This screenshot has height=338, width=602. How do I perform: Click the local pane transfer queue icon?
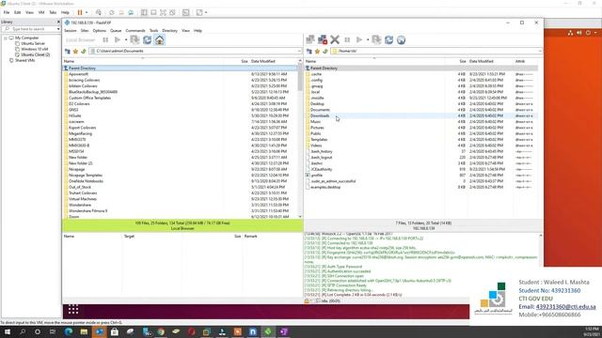[135, 39]
